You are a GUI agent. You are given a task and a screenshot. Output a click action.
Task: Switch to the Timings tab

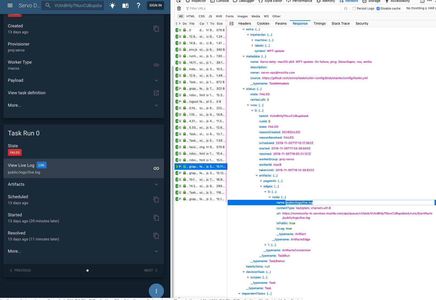point(319,24)
